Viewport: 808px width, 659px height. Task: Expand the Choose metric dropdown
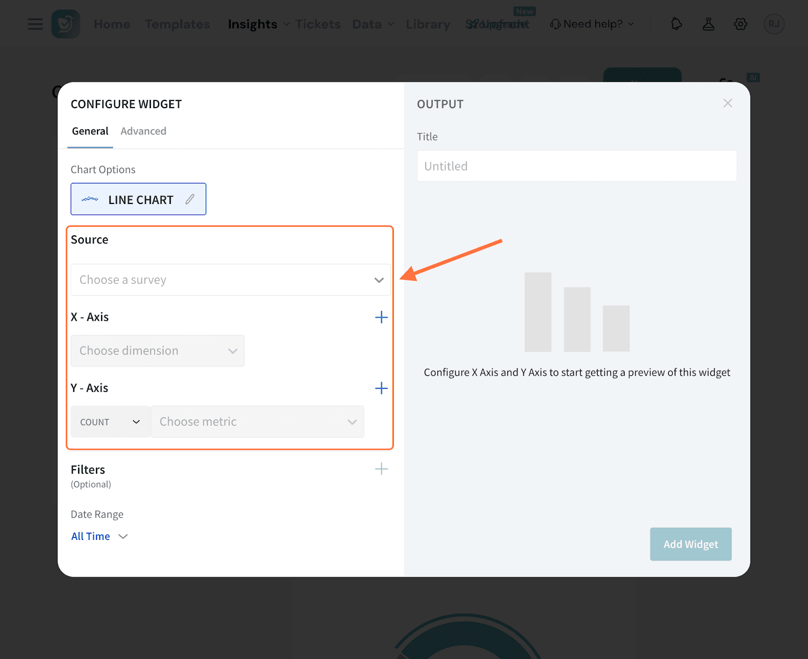tap(258, 422)
